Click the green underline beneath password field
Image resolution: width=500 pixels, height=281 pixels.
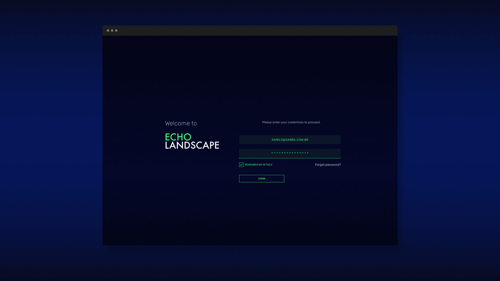tap(290, 158)
